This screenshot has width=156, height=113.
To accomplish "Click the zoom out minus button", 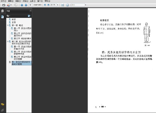I will [x=45, y=5].
